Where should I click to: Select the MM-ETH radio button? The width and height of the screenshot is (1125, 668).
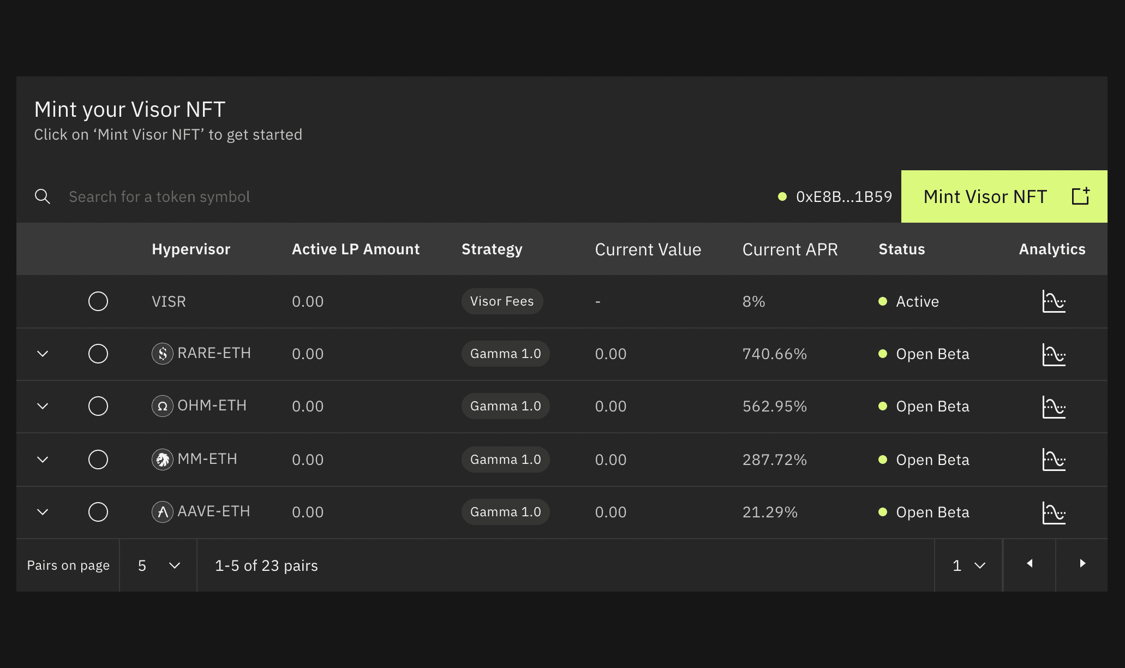[x=98, y=460]
